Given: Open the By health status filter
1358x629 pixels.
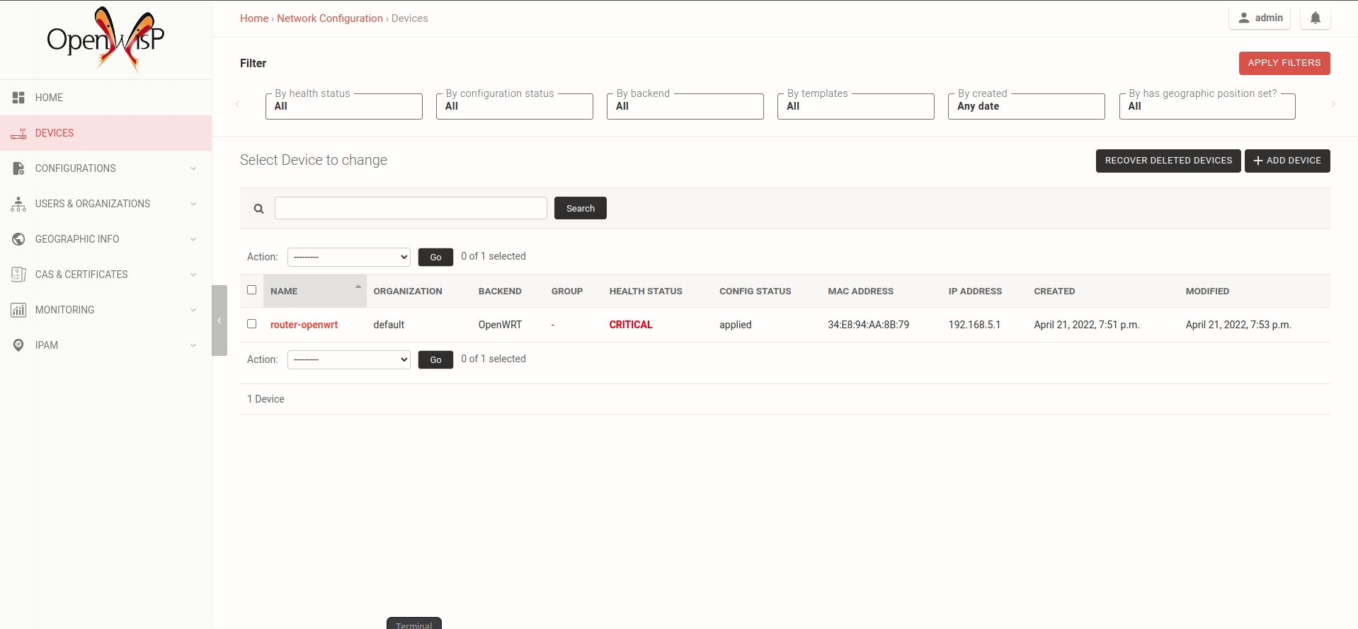Looking at the screenshot, I should 343,106.
